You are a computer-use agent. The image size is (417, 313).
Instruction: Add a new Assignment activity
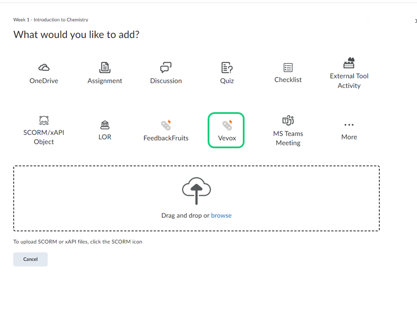click(x=105, y=68)
